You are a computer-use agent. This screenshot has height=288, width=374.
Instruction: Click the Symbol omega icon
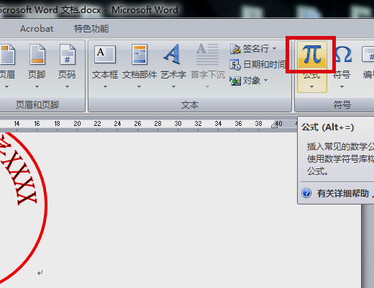coord(343,55)
